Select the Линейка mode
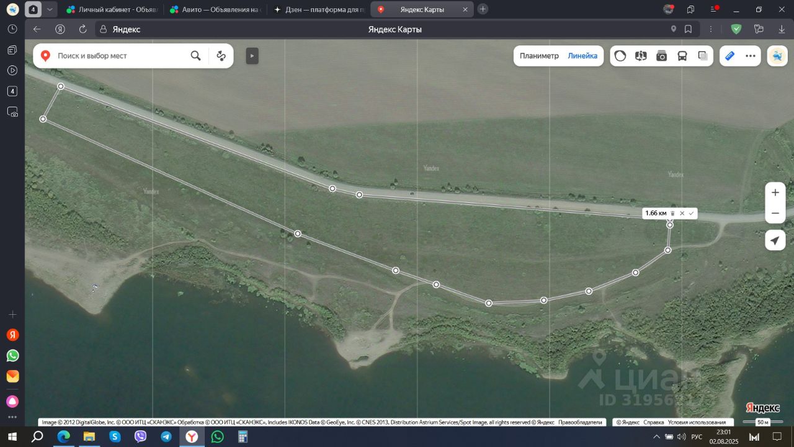This screenshot has height=447, width=794. [582, 56]
